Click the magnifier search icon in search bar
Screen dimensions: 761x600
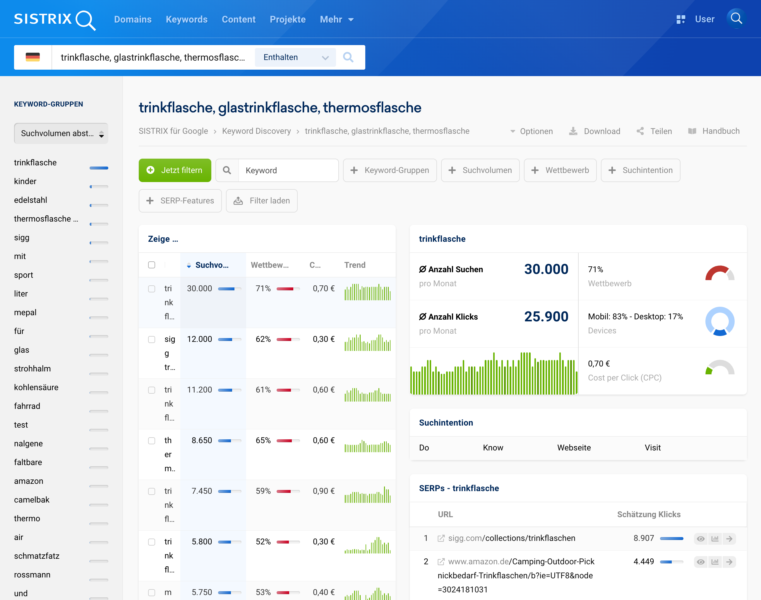(x=348, y=57)
